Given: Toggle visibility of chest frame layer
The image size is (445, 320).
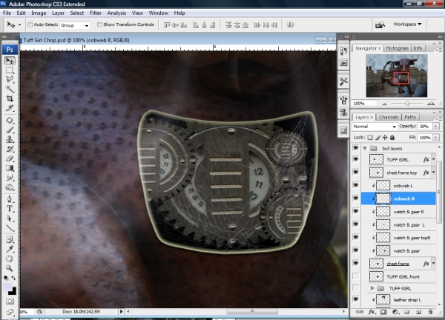Looking at the screenshot, I should 355,263.
